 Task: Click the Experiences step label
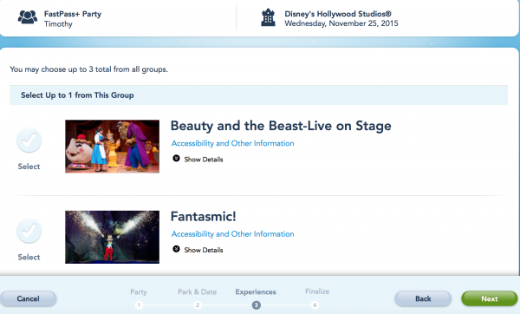[256, 291]
